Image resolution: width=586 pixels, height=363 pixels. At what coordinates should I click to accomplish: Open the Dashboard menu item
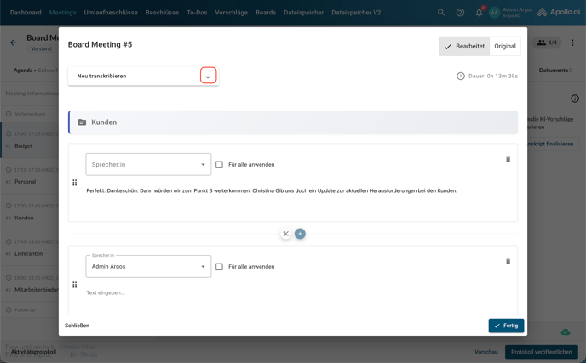pyautogui.click(x=26, y=13)
